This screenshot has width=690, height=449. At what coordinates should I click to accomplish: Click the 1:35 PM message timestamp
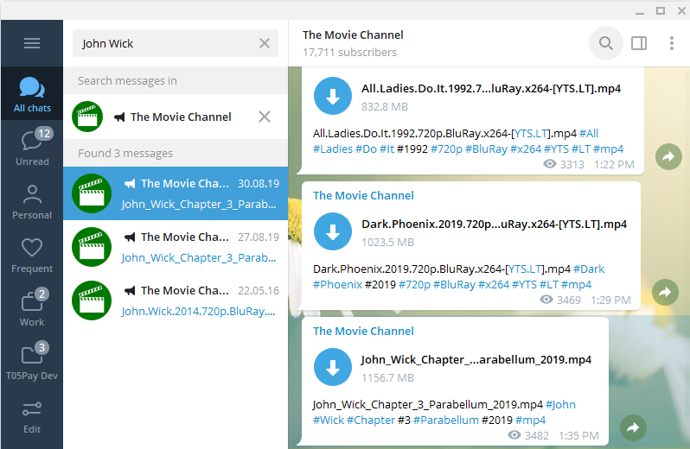tap(578, 435)
